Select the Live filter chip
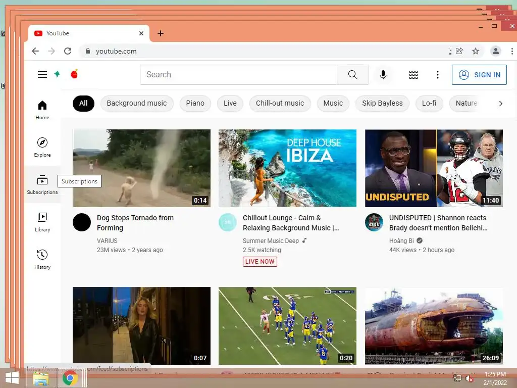The height and width of the screenshot is (388, 517). click(x=230, y=103)
